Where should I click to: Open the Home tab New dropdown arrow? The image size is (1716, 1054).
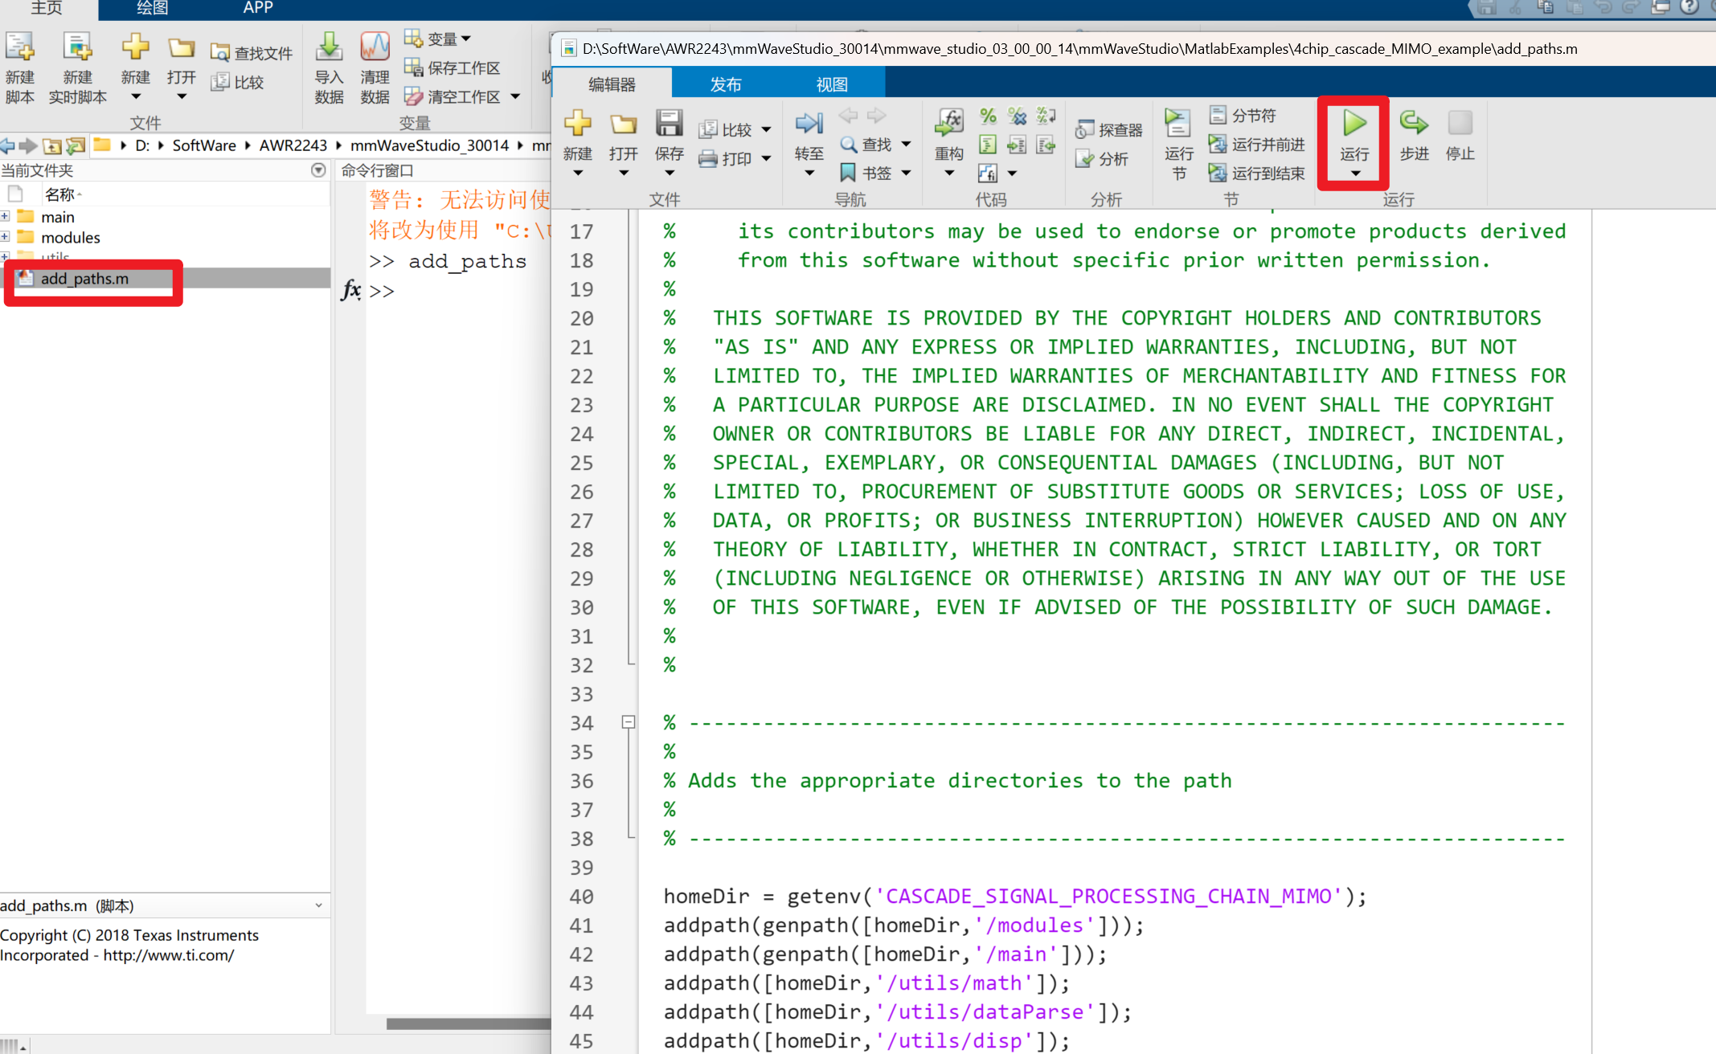pos(135,96)
